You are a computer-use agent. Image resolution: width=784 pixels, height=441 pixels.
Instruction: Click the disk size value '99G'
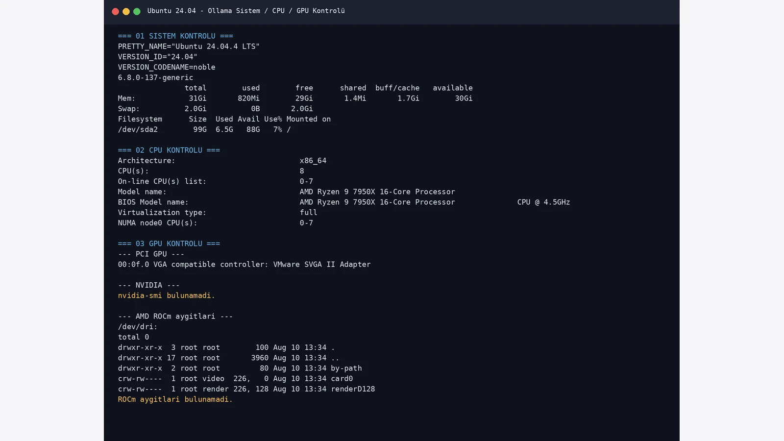tap(200, 129)
